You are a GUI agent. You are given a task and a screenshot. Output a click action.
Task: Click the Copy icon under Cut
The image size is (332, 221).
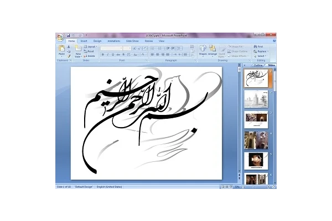69,51
